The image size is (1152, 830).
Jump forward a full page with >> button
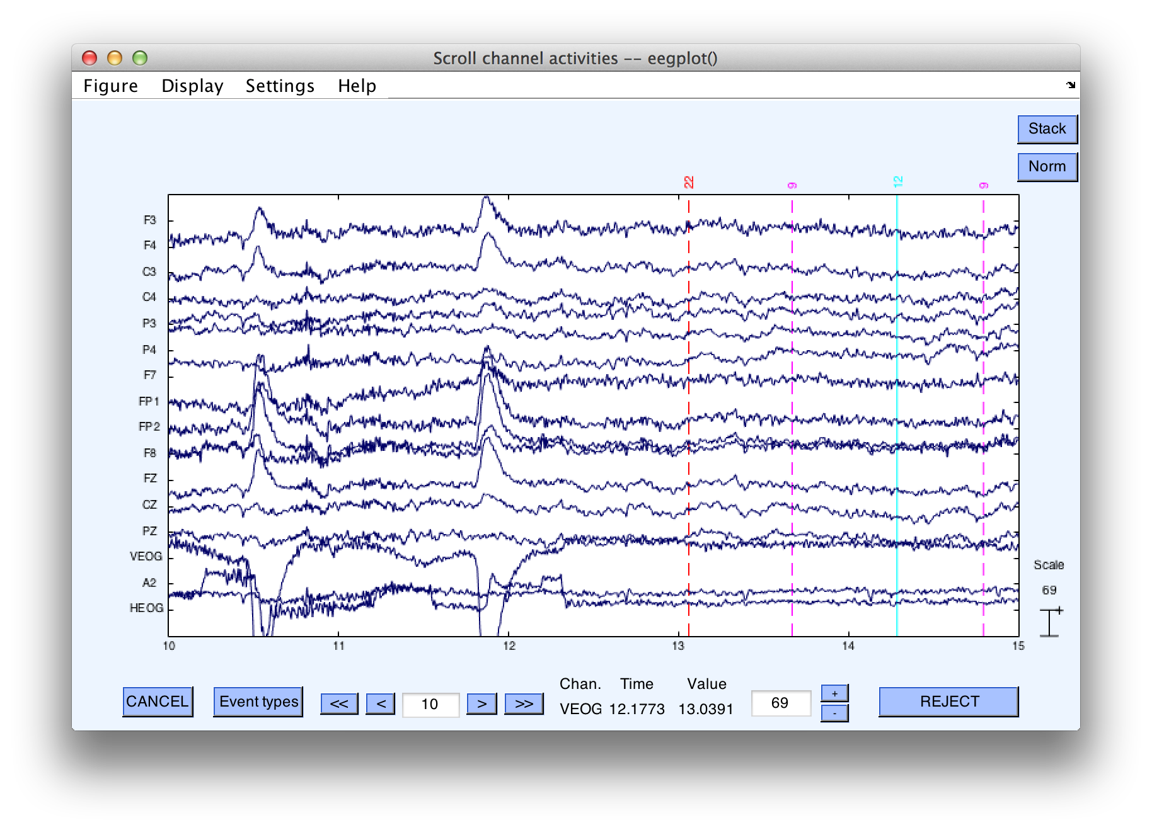coord(524,703)
